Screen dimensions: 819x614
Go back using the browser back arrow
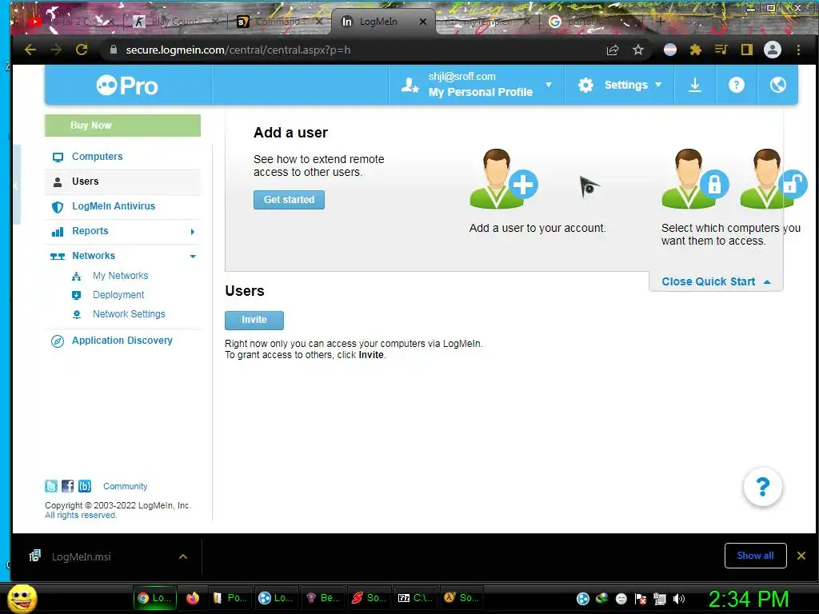point(30,50)
